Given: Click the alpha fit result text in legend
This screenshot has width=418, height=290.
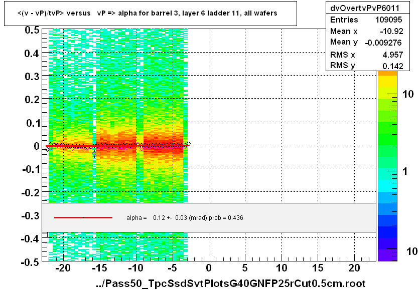Looking at the screenshot, I should pos(185,218).
